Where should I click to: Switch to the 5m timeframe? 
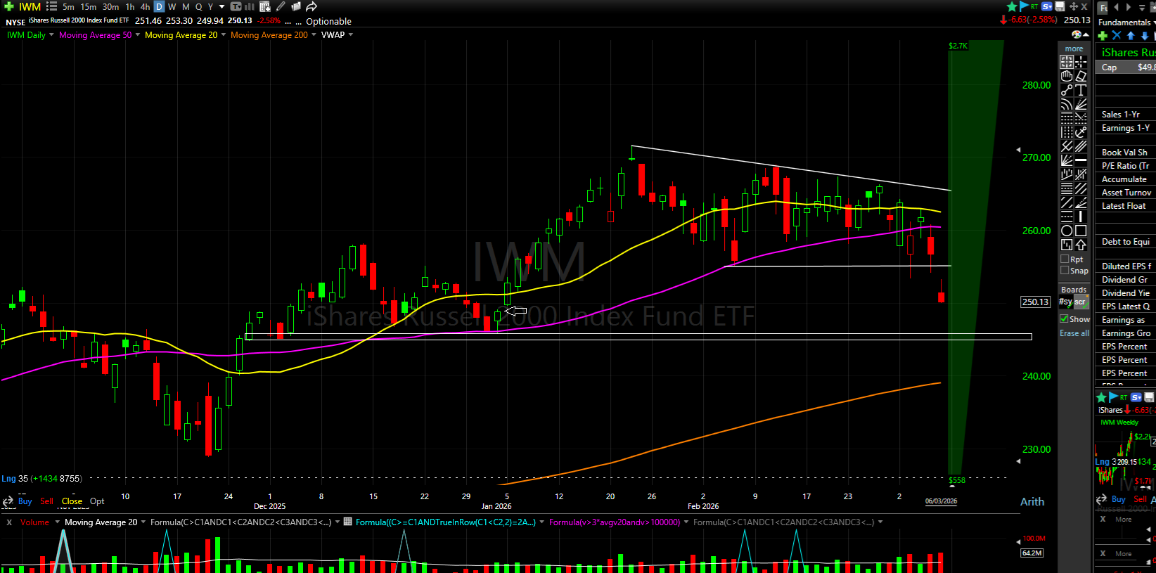[68, 6]
